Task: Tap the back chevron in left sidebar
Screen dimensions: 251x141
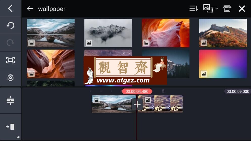Action: pyautogui.click(x=10, y=8)
